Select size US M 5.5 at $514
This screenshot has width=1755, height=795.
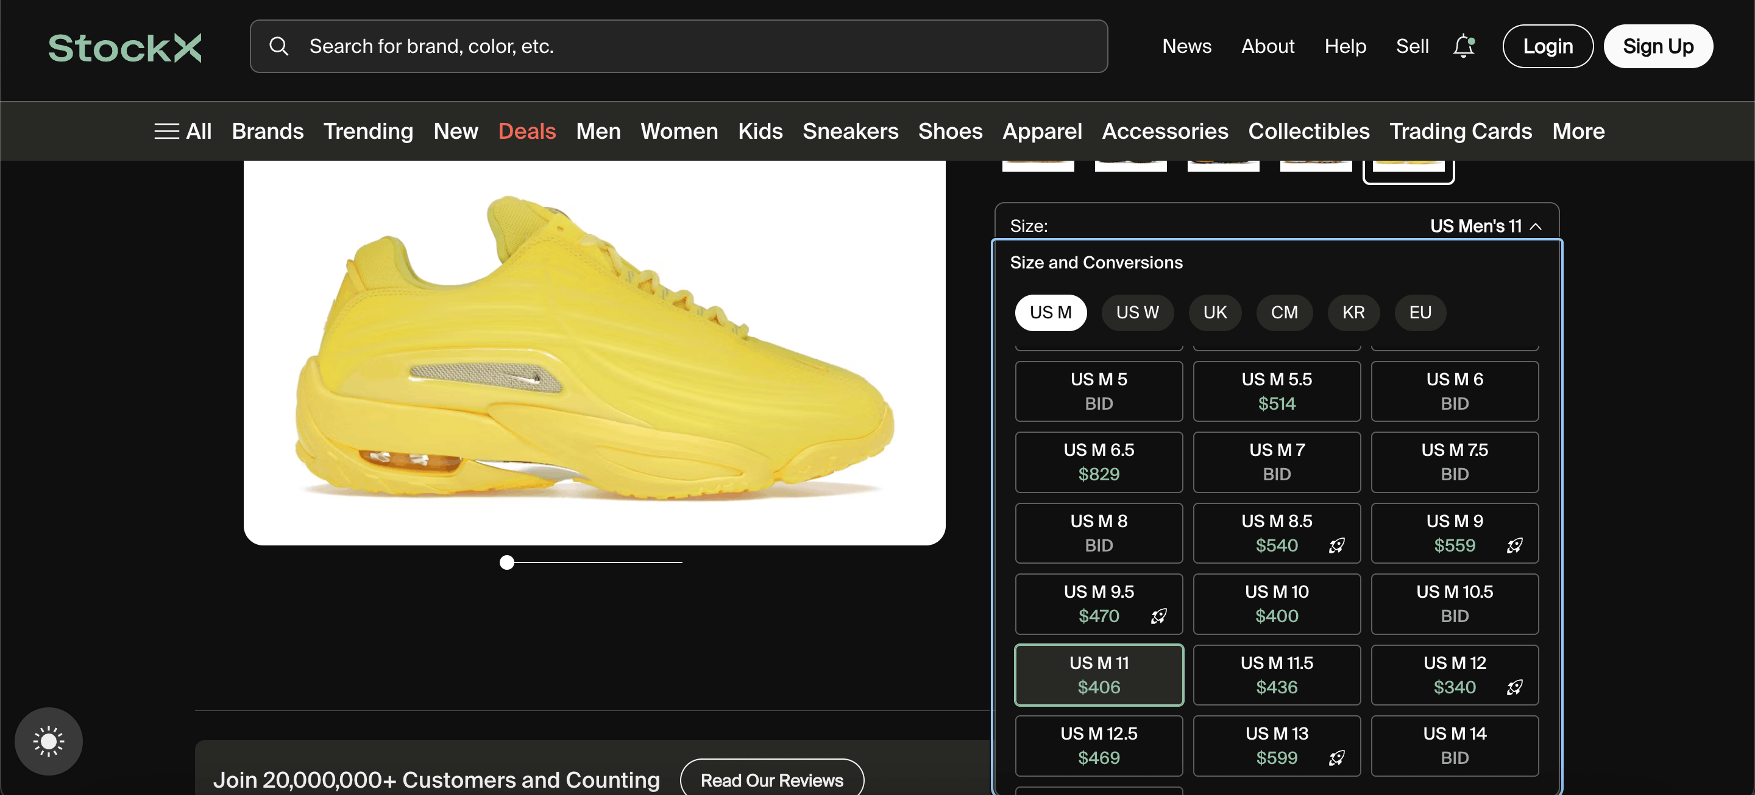point(1277,391)
